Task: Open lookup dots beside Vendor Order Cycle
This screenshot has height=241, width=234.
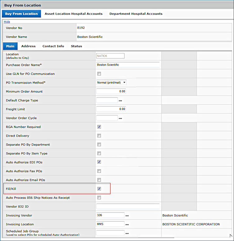Action: click(x=120, y=118)
